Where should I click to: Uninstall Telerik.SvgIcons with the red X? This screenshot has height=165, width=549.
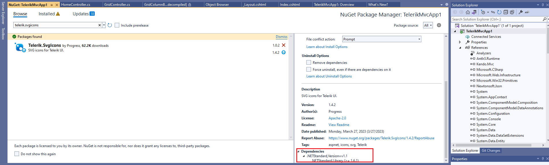click(x=284, y=45)
